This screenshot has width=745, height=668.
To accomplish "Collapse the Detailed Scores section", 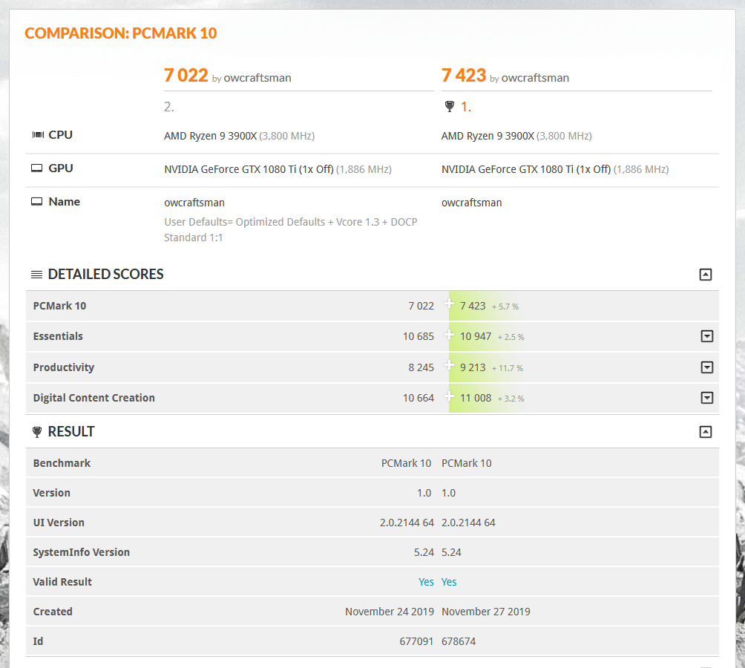I will point(706,275).
